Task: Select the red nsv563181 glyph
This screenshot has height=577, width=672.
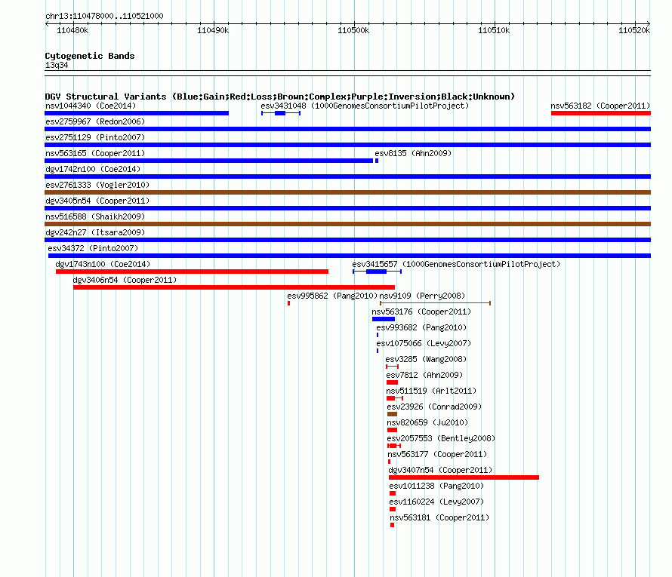Action: pyautogui.click(x=392, y=525)
